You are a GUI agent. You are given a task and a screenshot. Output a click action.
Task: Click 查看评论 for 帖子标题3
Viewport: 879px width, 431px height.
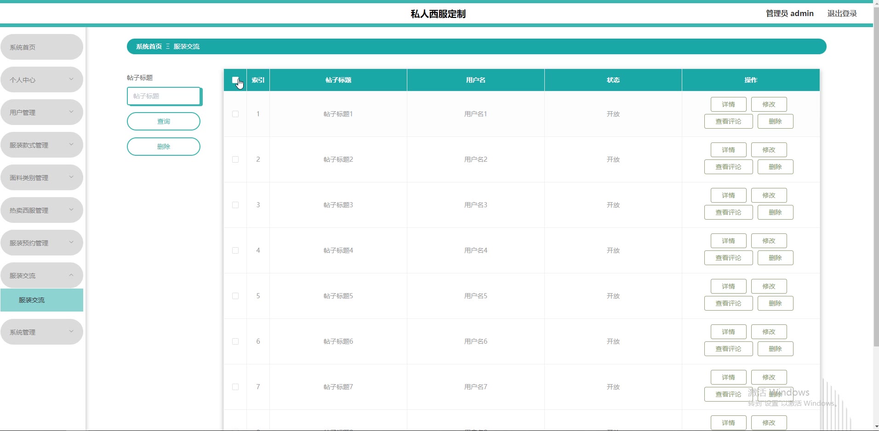729,212
